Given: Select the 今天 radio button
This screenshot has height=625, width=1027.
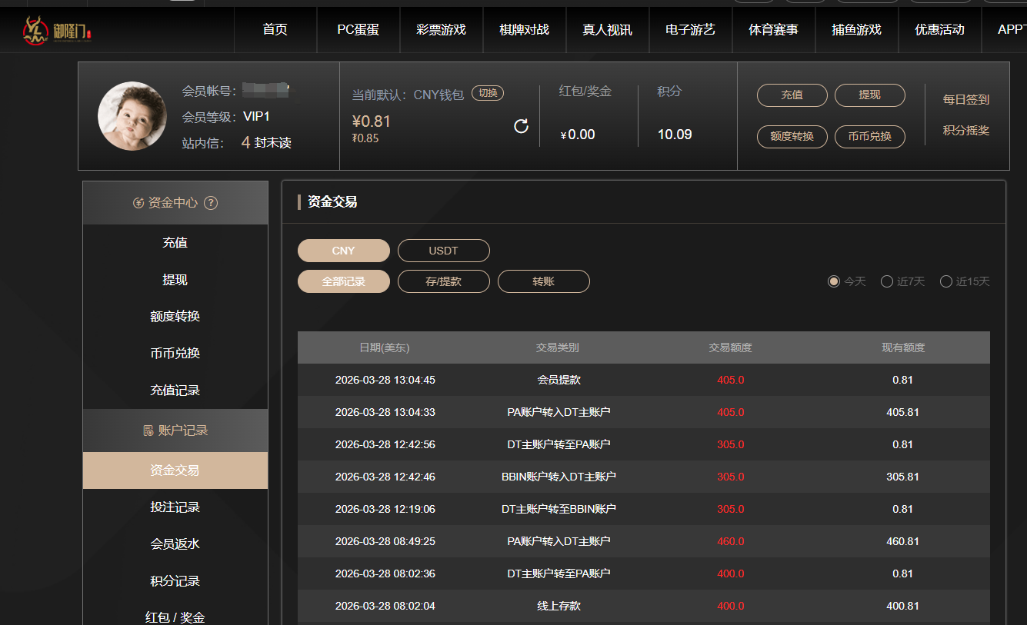Looking at the screenshot, I should click(x=833, y=281).
